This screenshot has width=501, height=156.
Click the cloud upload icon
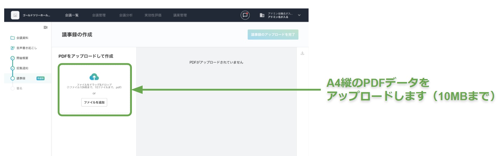(94, 77)
